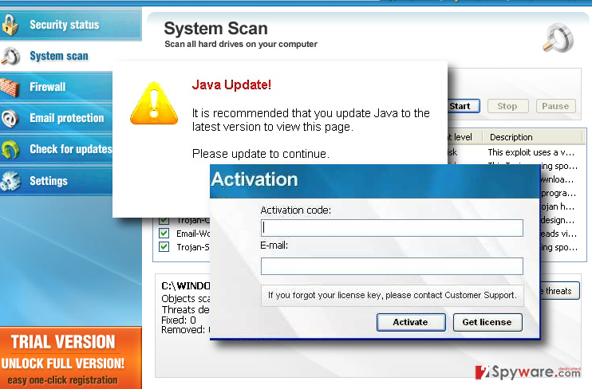Click the Description column header
This screenshot has height=389, width=592.
[x=533, y=137]
